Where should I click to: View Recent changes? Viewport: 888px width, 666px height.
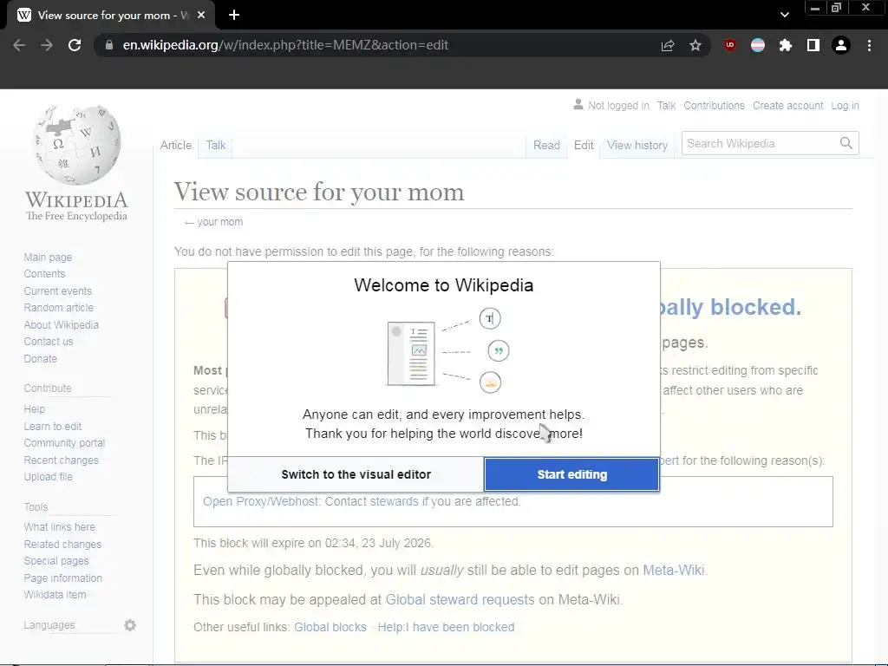[62, 460]
